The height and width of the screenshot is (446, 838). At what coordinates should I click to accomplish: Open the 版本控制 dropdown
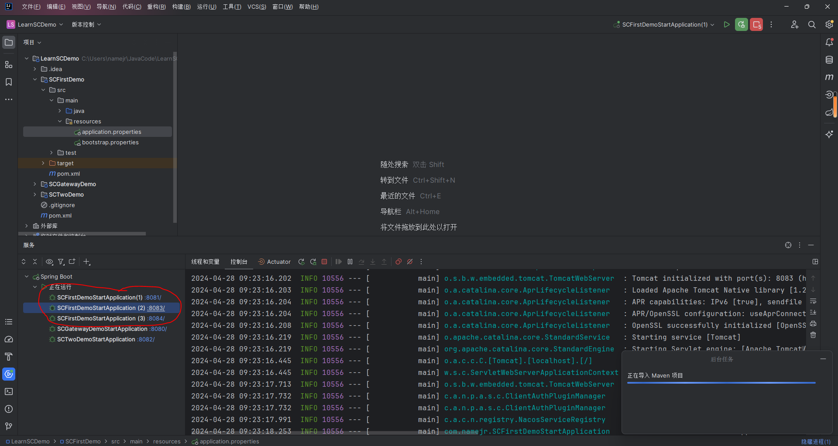coord(86,24)
